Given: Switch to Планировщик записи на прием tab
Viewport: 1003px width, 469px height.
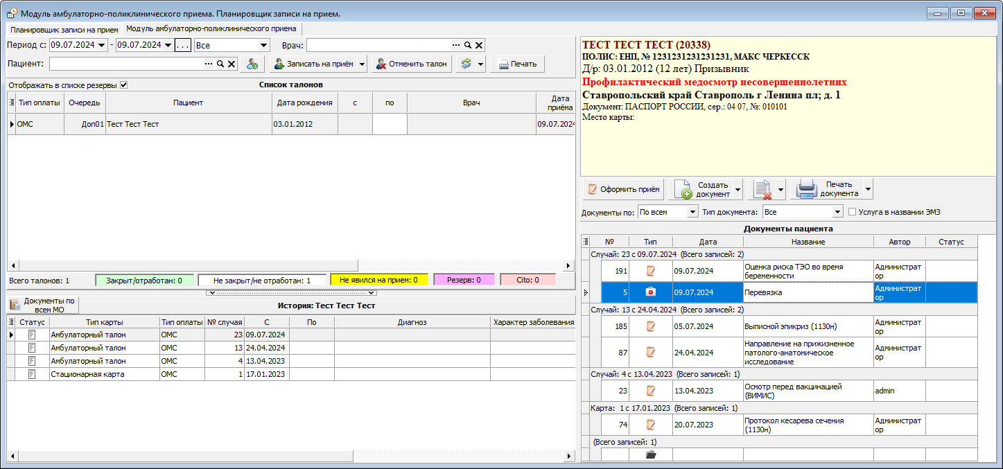Looking at the screenshot, I should click(64, 30).
